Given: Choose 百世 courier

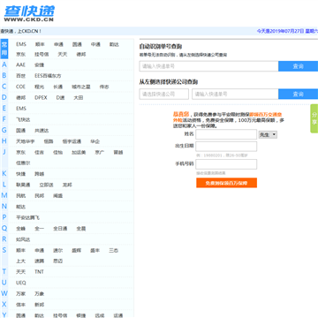Looking at the screenshot, I should tap(20, 76).
